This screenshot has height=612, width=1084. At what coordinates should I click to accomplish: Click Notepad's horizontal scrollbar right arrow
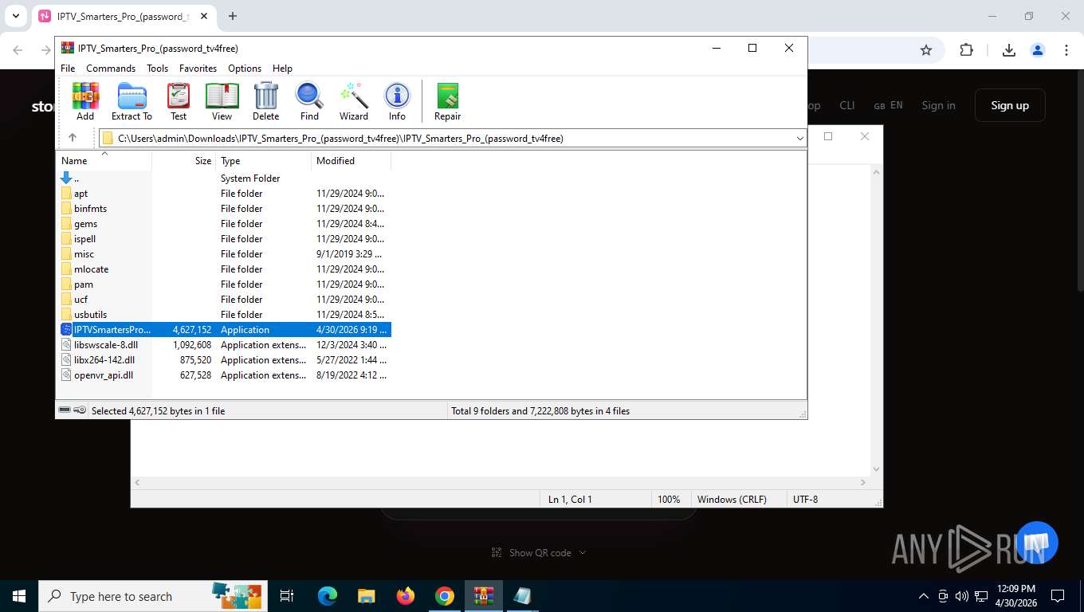tap(862, 482)
